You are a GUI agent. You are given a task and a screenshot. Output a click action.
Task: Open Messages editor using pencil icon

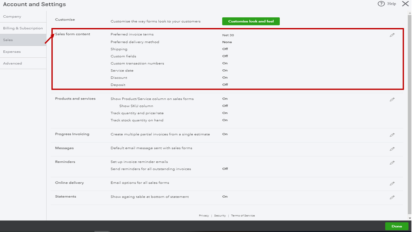coord(392,149)
